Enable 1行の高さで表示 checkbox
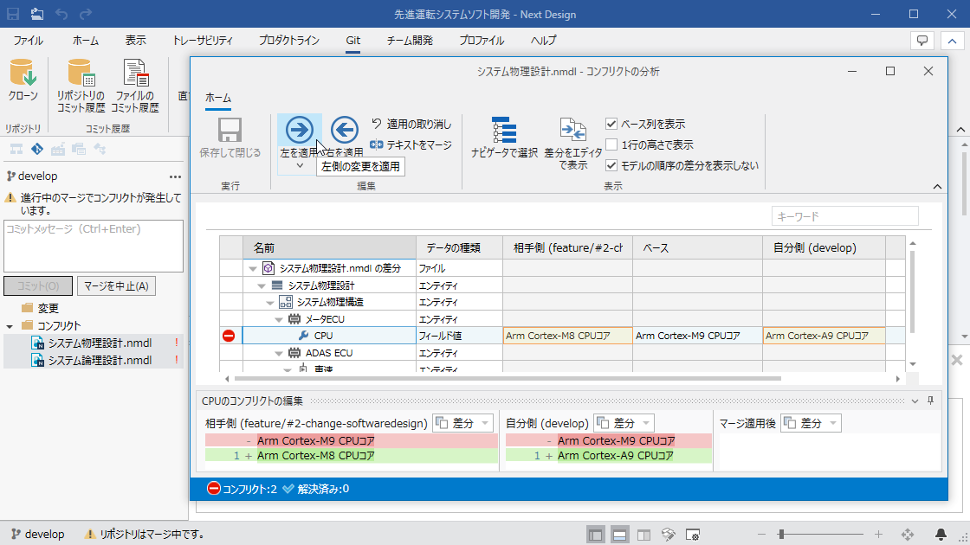970x545 pixels. point(611,144)
